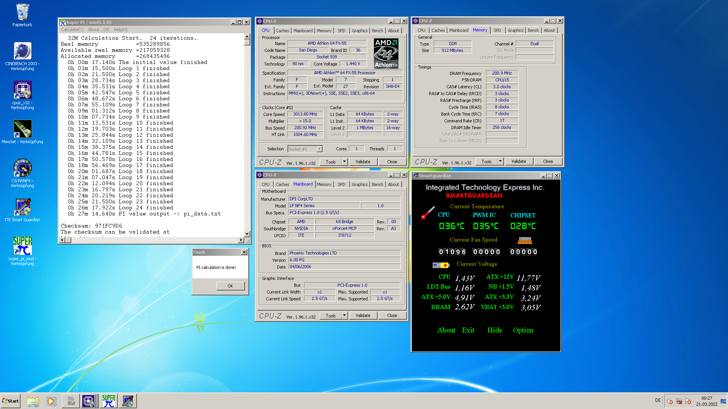Click the network icon in the system tray
728x409 pixels.
click(679, 401)
